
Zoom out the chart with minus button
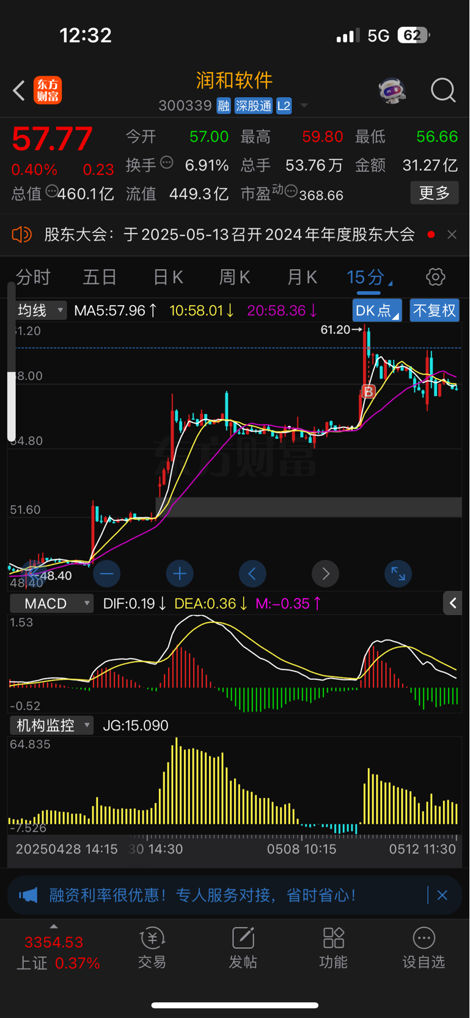(x=106, y=574)
